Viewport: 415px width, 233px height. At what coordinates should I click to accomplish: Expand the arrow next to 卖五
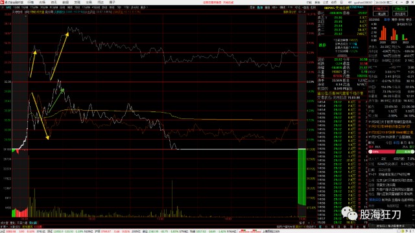[x=326, y=17]
